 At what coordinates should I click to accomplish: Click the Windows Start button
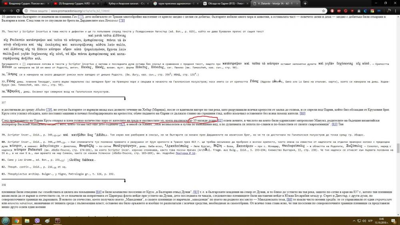coord(5,221)
